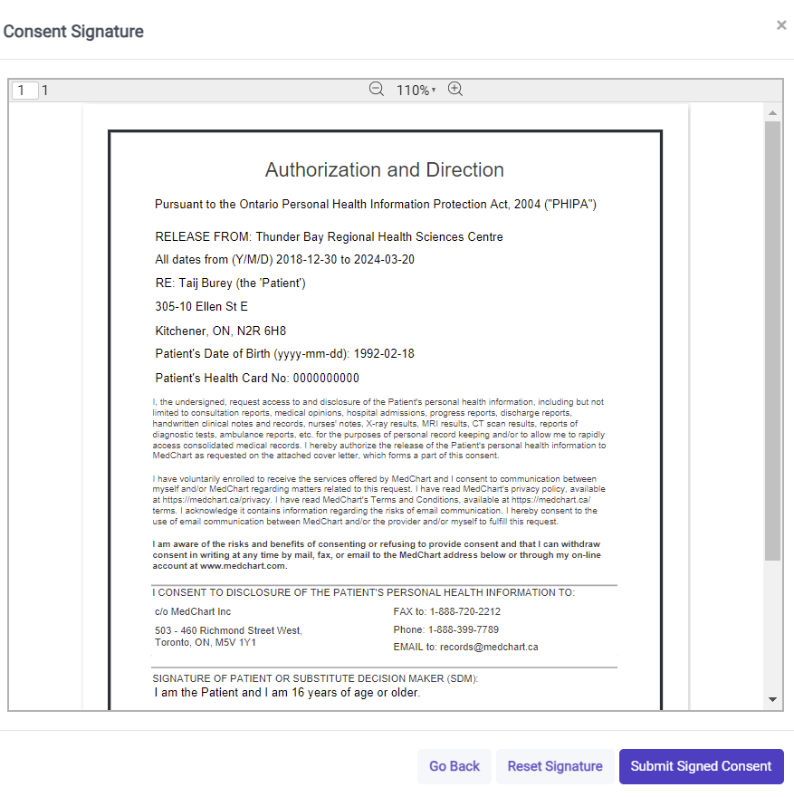Click the vertical scrollbar thumb
The height and width of the screenshot is (797, 794).
coord(772,341)
